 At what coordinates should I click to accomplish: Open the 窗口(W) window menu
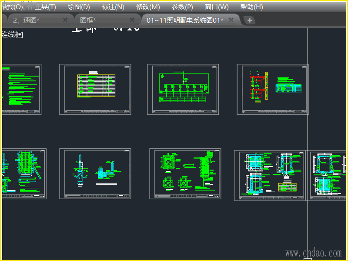(217, 7)
